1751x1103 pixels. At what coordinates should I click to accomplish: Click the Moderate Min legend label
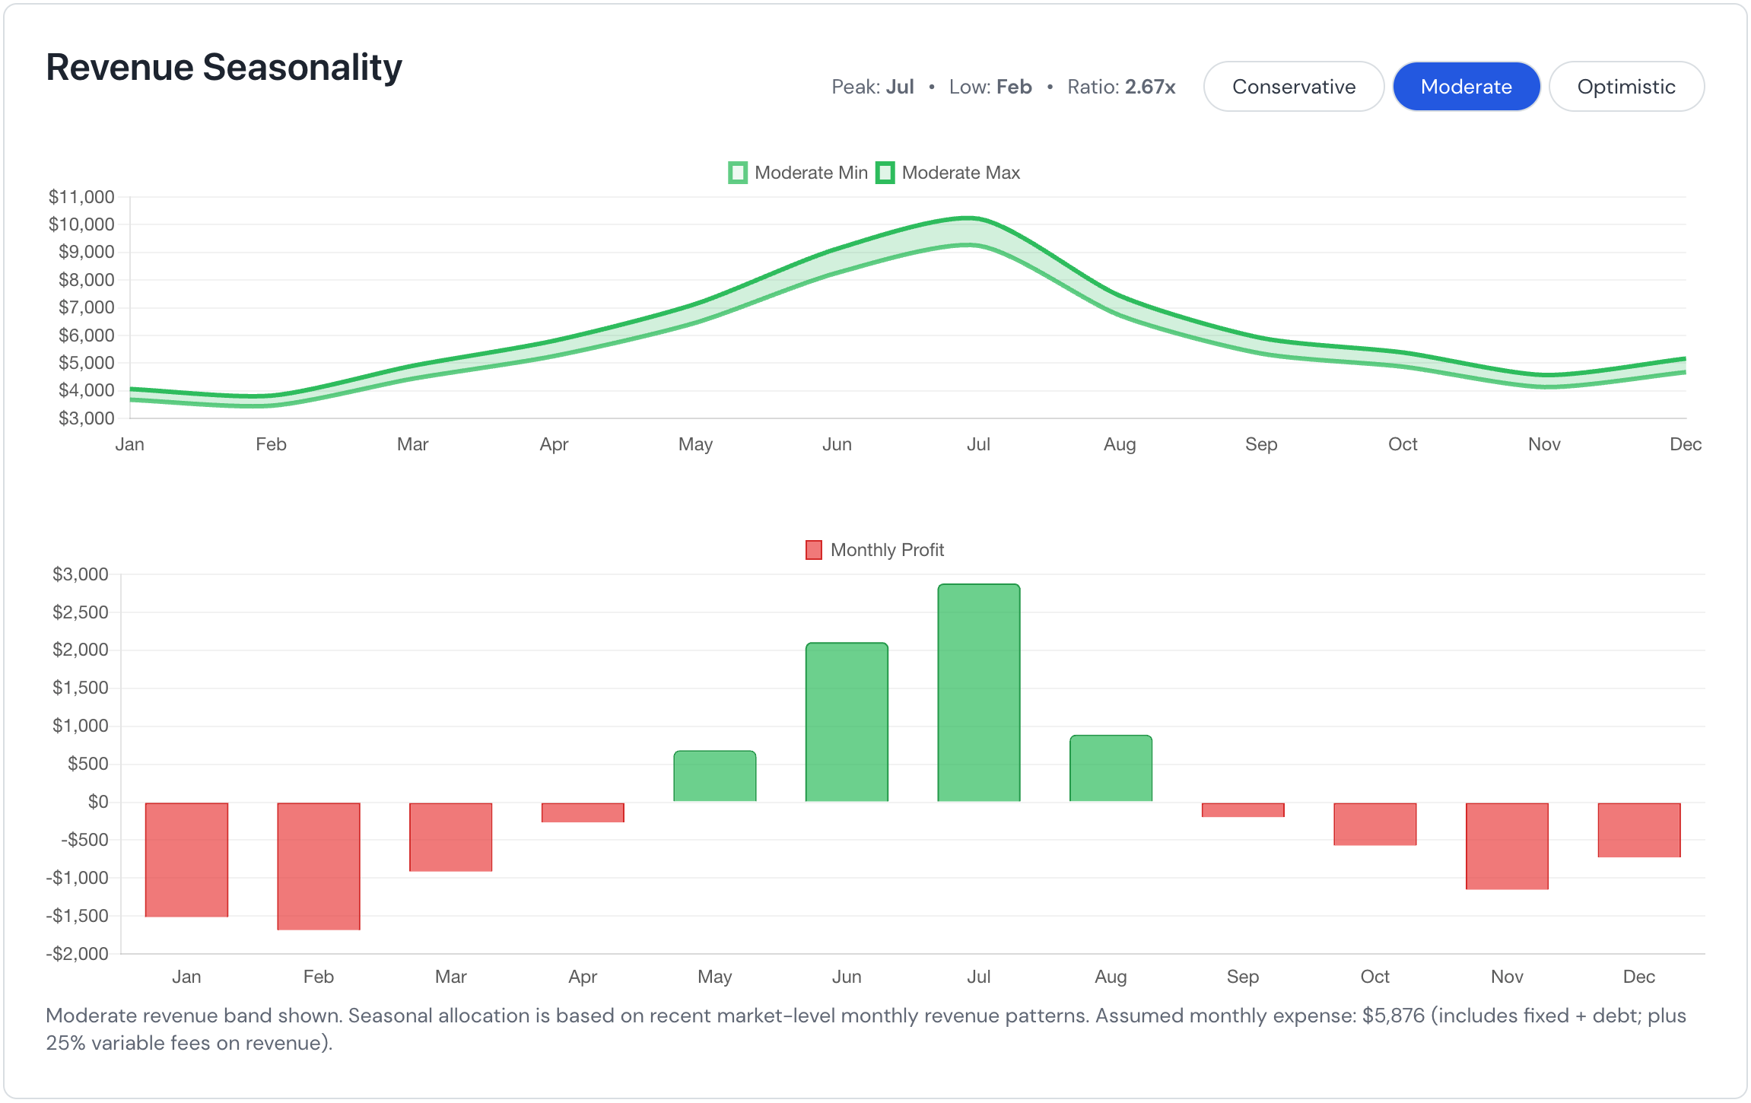point(811,173)
